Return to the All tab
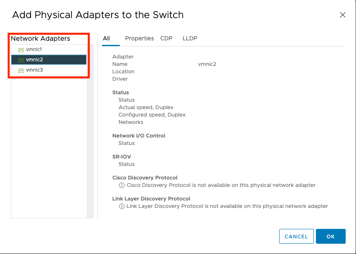The height and width of the screenshot is (254, 356). [x=106, y=38]
